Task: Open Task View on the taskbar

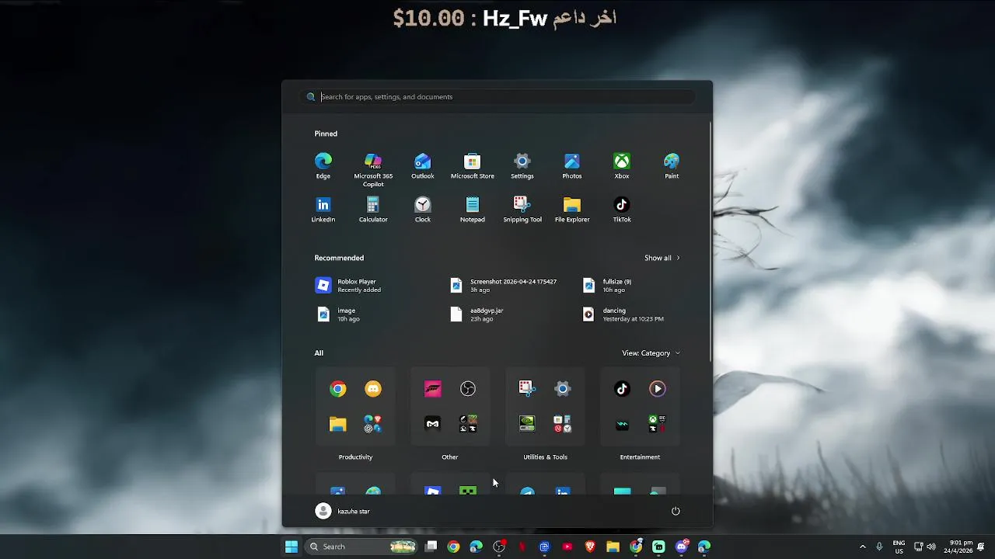Action: pyautogui.click(x=431, y=547)
